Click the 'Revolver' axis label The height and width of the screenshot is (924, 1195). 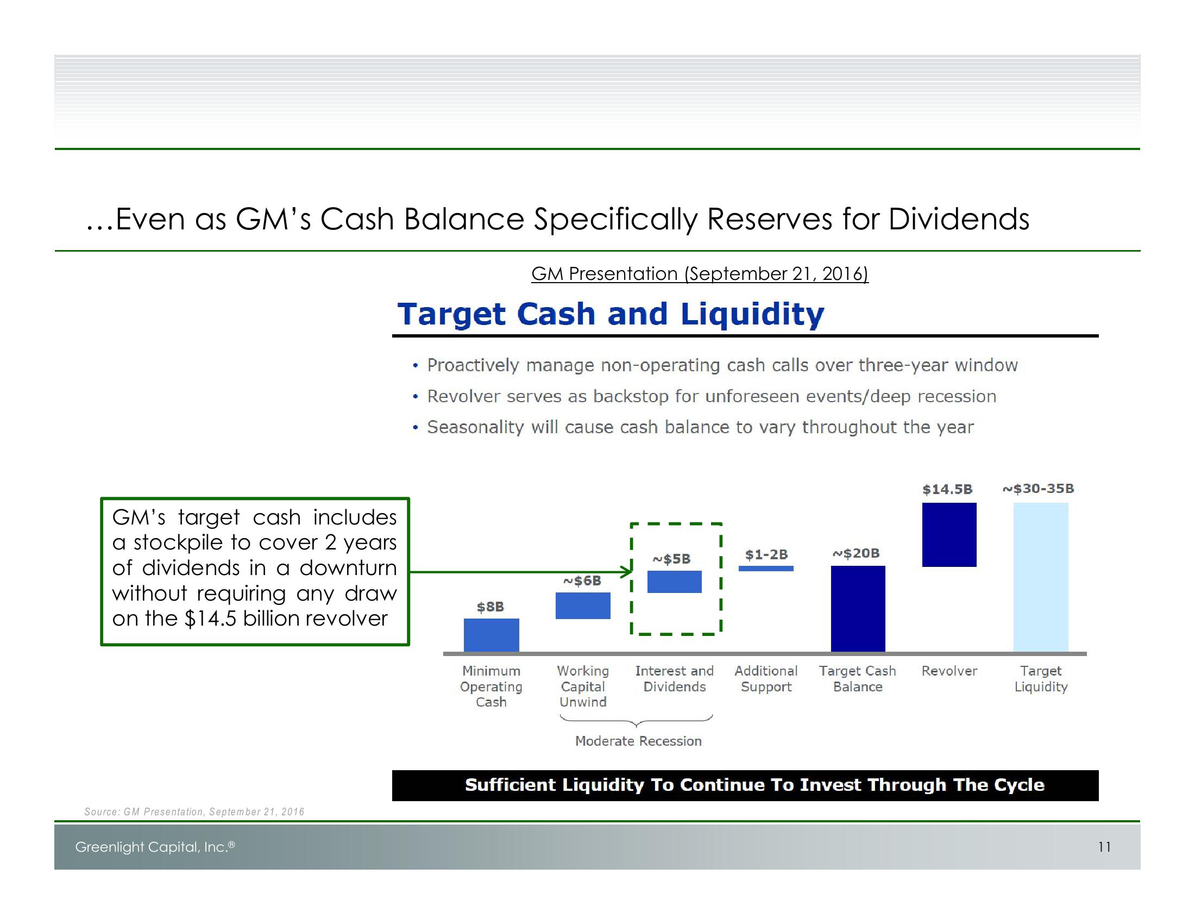[x=949, y=671]
